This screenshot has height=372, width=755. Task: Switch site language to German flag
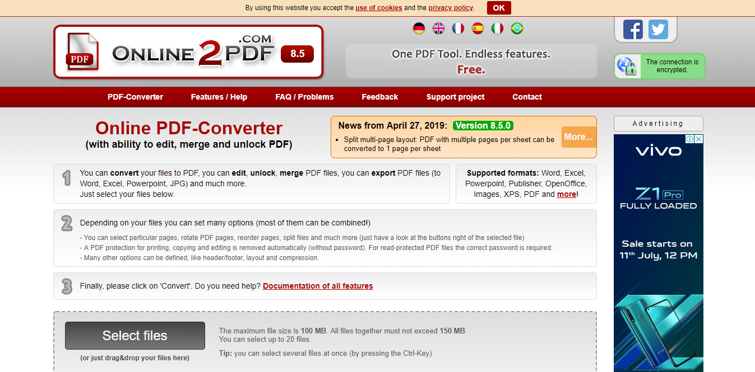click(419, 28)
